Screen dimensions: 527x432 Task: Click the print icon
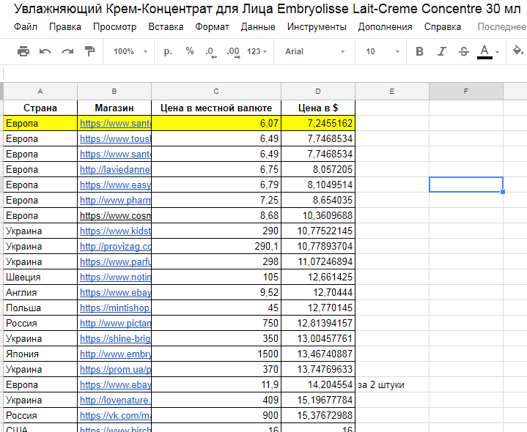pyautogui.click(x=23, y=51)
